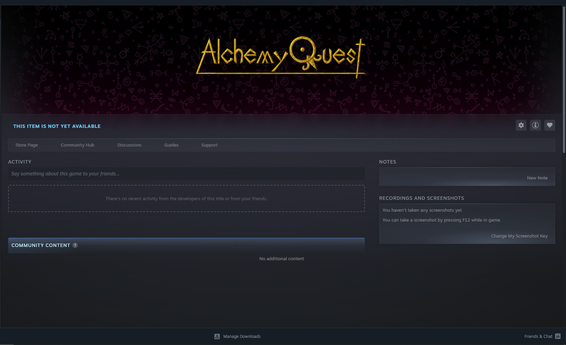Switch to the Guides tab
The width and height of the screenshot is (566, 345).
point(171,145)
